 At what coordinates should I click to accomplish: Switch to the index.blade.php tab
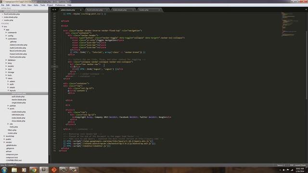(x=120, y=10)
